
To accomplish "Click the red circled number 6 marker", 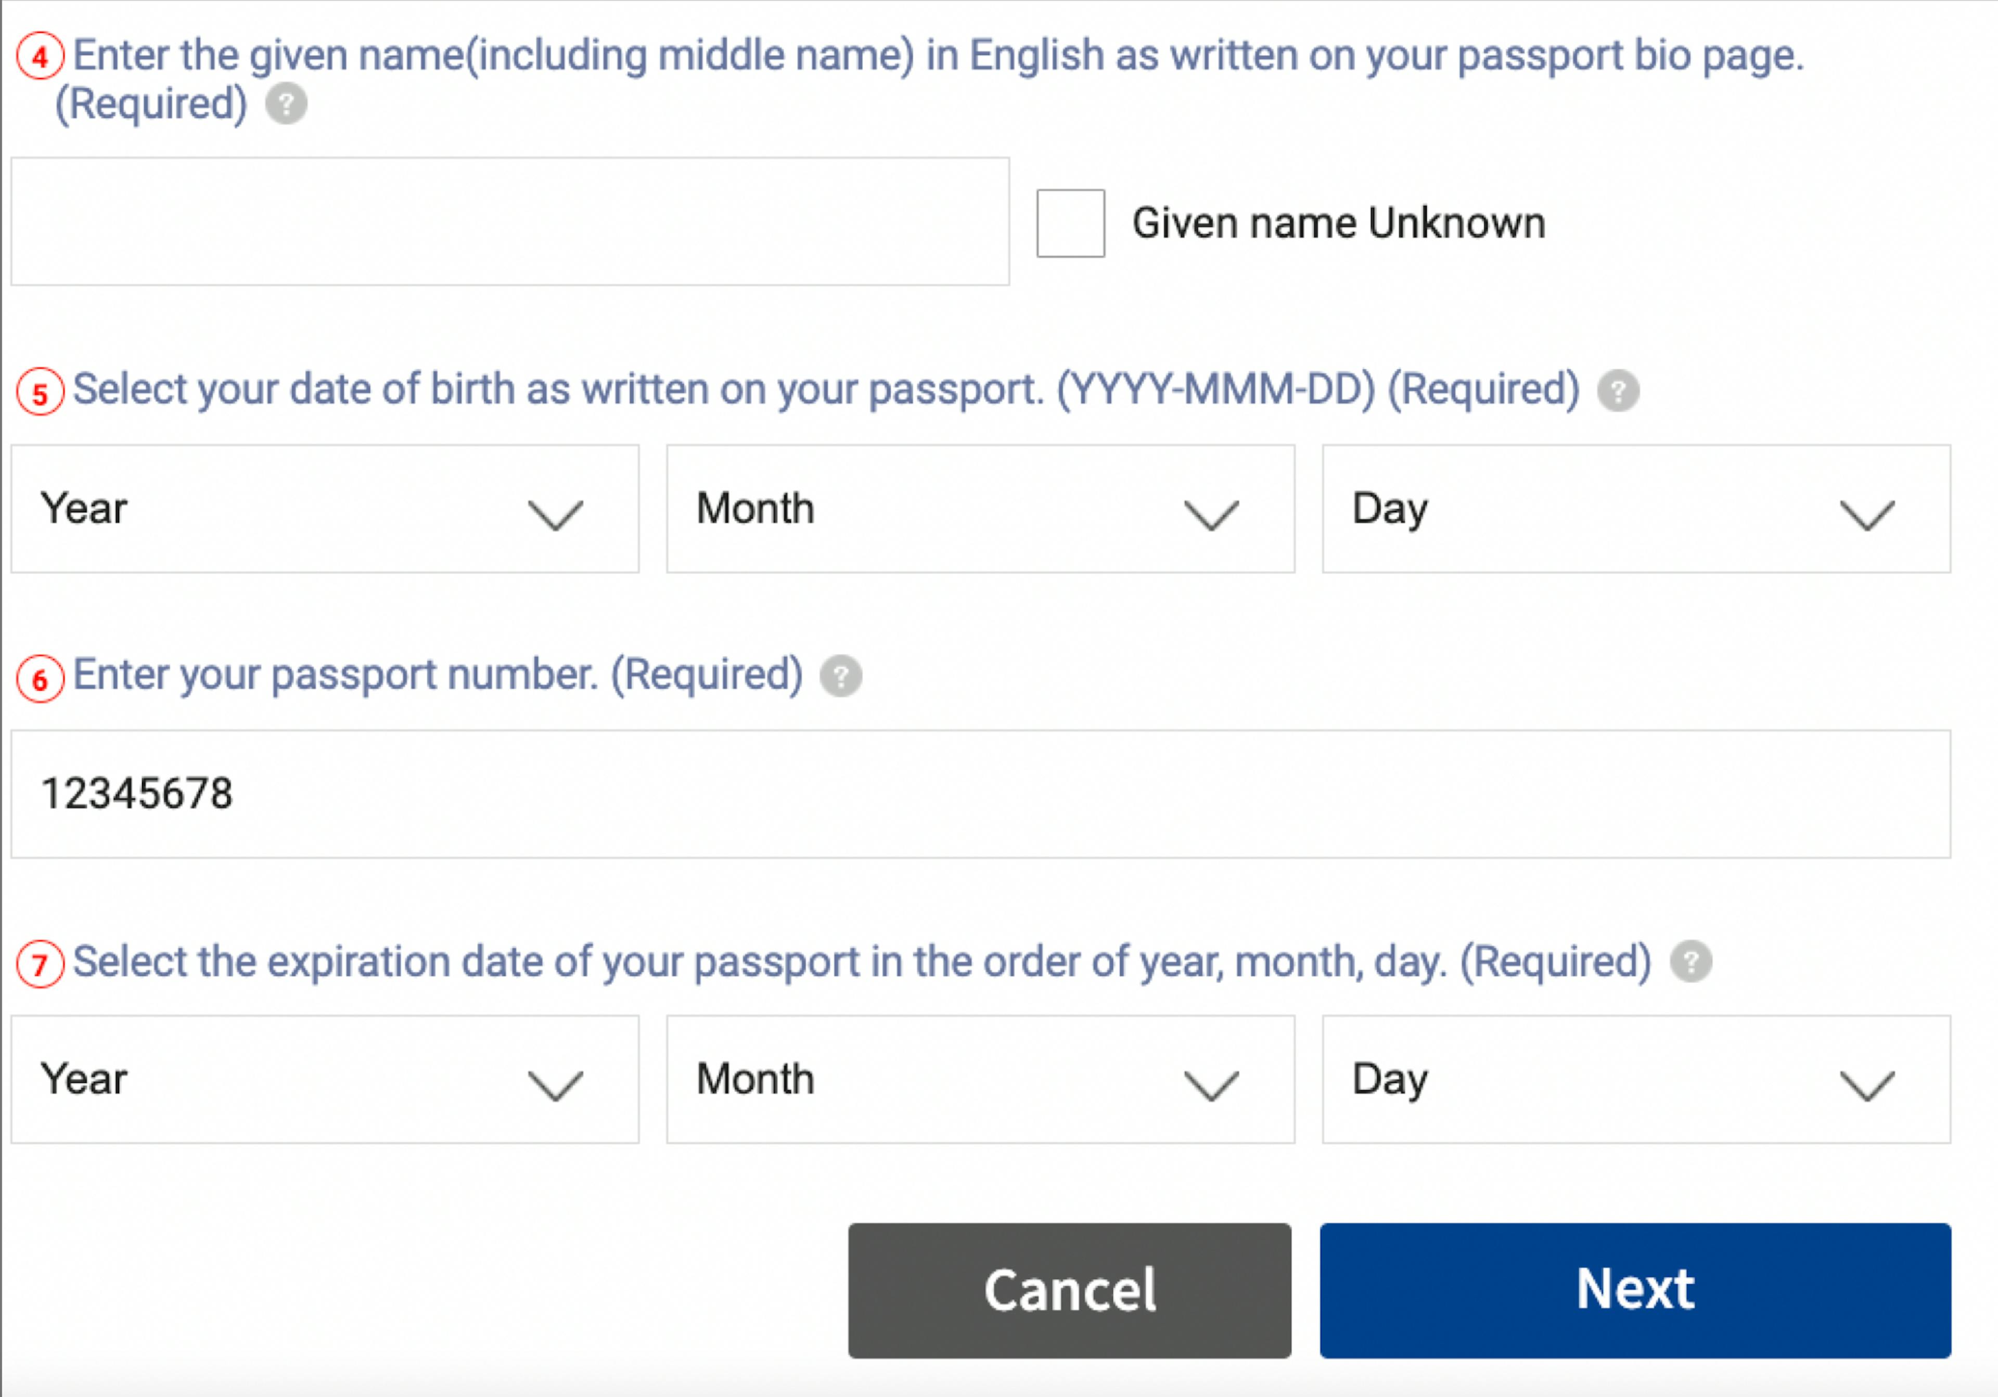I will pos(40,678).
